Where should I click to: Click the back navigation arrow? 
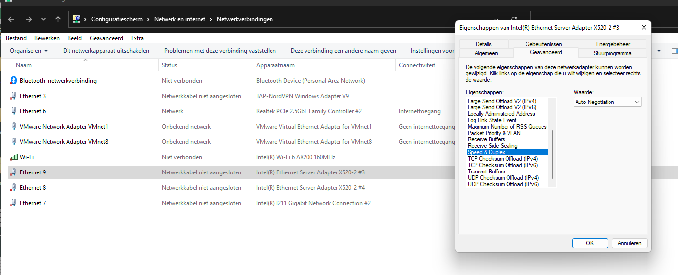(x=12, y=19)
